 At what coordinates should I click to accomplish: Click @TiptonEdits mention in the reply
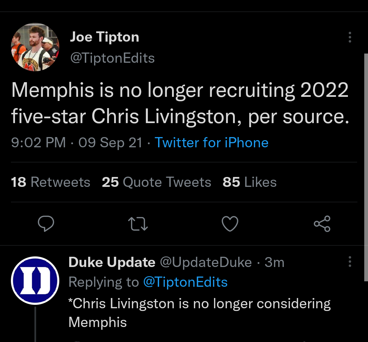pos(185,282)
